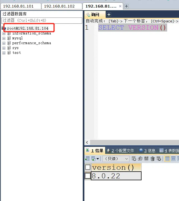179x201 pixels.
Task: Open a new connection tab with plus button
Action: pyautogui.click(x=126, y=6)
